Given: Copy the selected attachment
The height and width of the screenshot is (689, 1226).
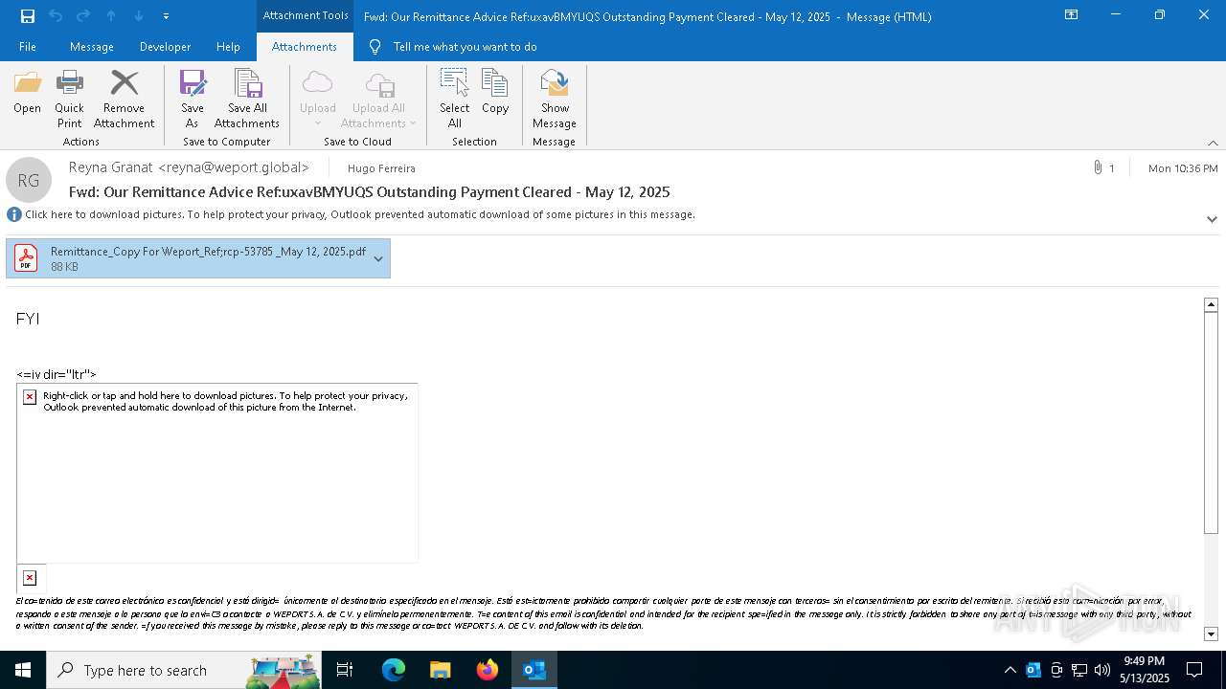Looking at the screenshot, I should point(495,93).
